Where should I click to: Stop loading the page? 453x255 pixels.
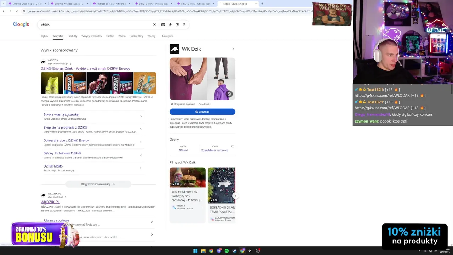pos(16,11)
